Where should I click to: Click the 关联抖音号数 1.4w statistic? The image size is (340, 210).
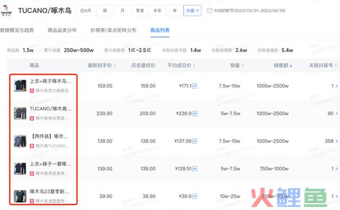[182, 50]
